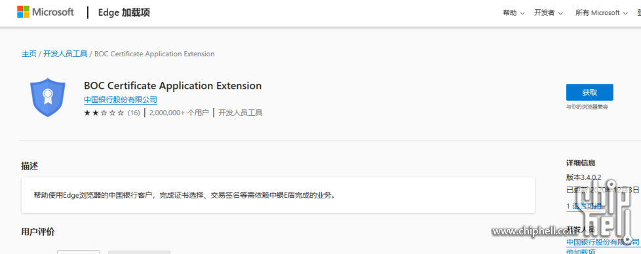641x254 pixels.
Task: Open 中国银行股份有限公司 publisher link under title
Action: 120,100
